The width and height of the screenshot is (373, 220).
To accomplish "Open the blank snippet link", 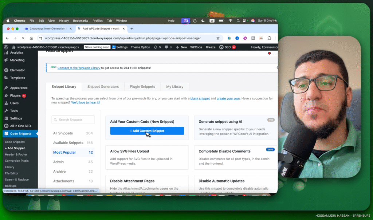I will 200,98.
